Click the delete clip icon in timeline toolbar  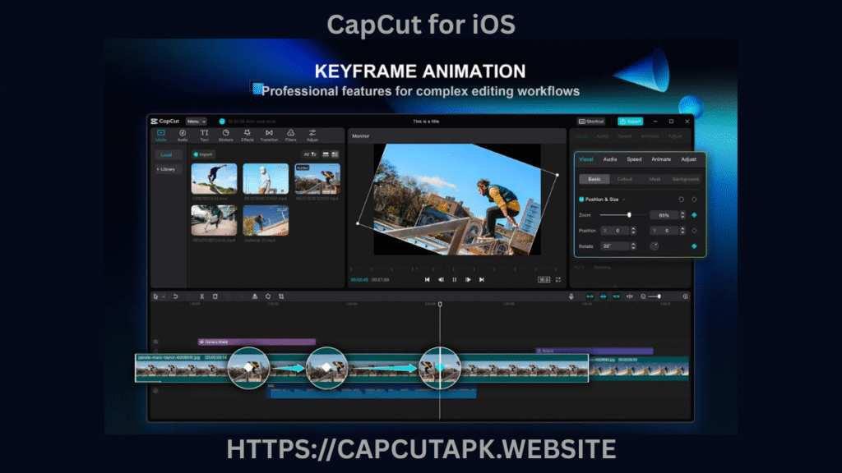[x=215, y=296]
